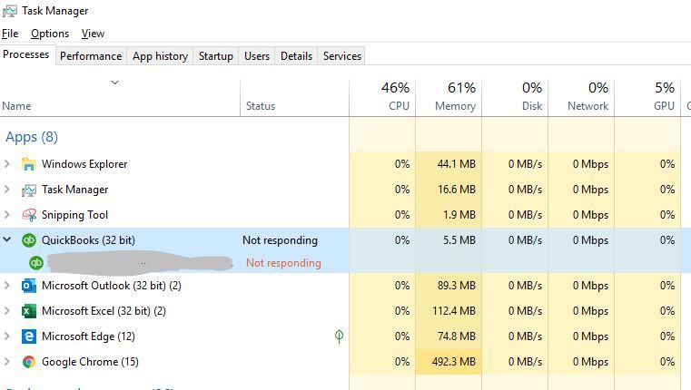691x390 pixels.
Task: Click the Microsoft Outlook icon
Action: (x=28, y=286)
